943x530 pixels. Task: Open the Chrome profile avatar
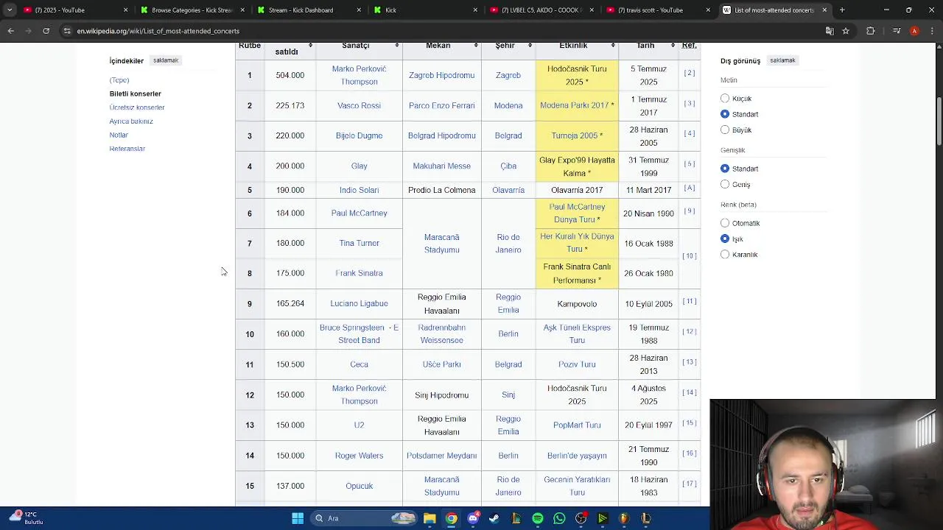coord(914,31)
